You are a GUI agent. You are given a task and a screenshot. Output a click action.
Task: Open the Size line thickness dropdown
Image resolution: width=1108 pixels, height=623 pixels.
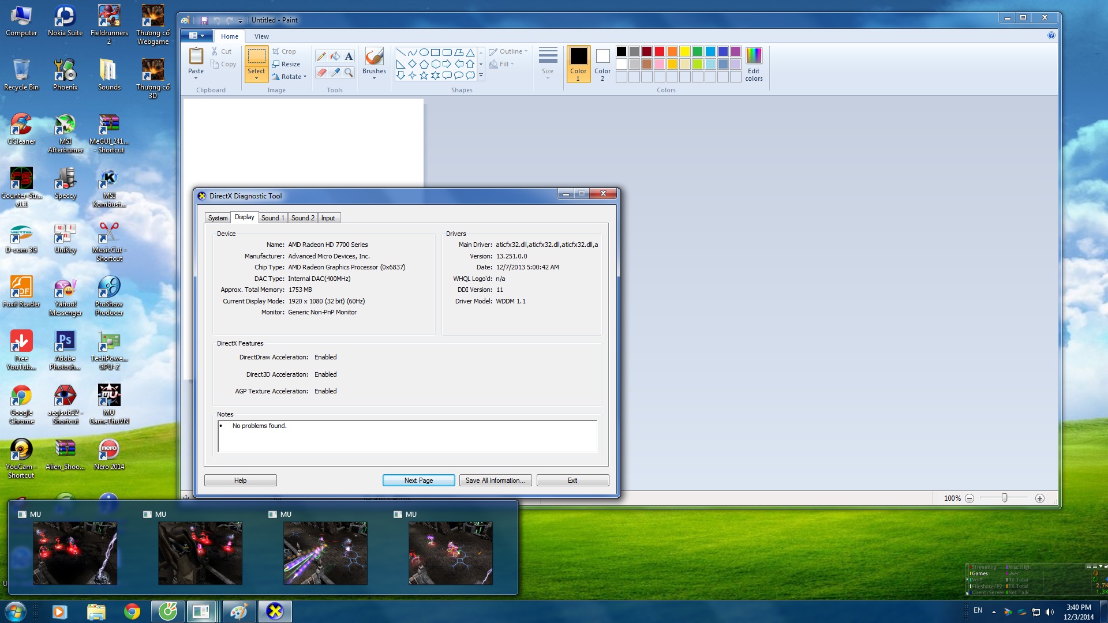[x=548, y=63]
